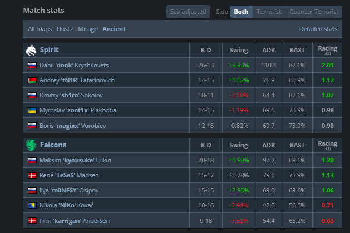Screen dimensions: 350x233
Task: Open the All maps tab
Action: (40, 29)
